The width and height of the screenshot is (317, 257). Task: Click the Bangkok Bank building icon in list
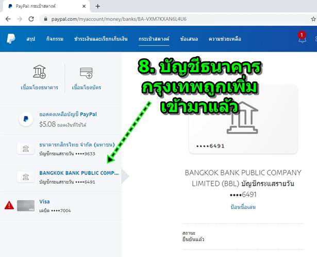26,177
